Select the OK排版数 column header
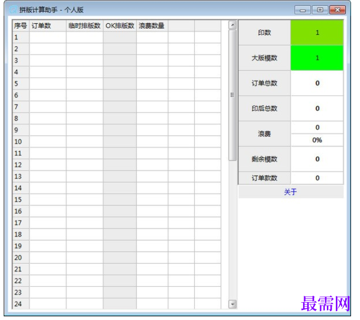 pos(121,26)
